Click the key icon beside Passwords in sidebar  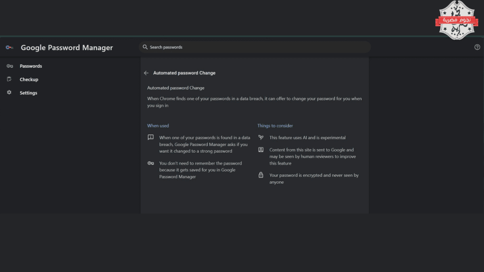click(10, 66)
